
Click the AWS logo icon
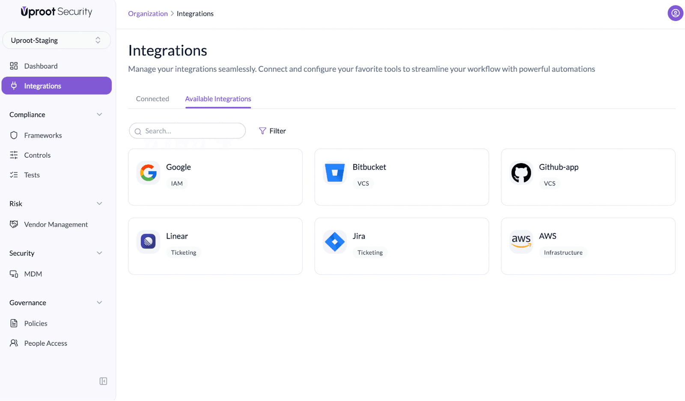coord(521,242)
